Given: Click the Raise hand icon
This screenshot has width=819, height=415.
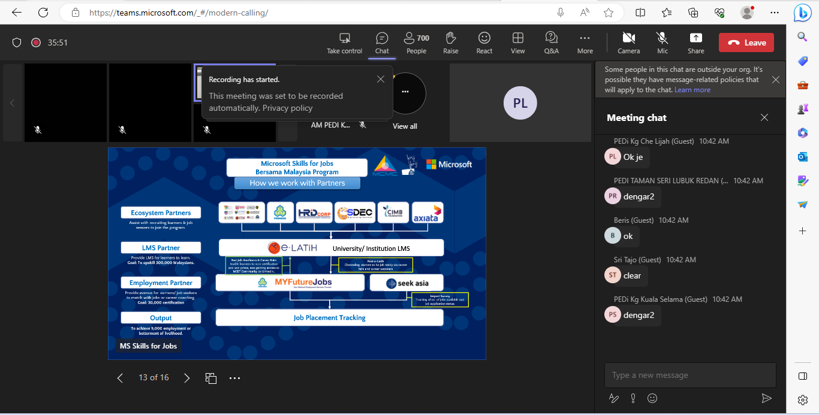Looking at the screenshot, I should 450,43.
